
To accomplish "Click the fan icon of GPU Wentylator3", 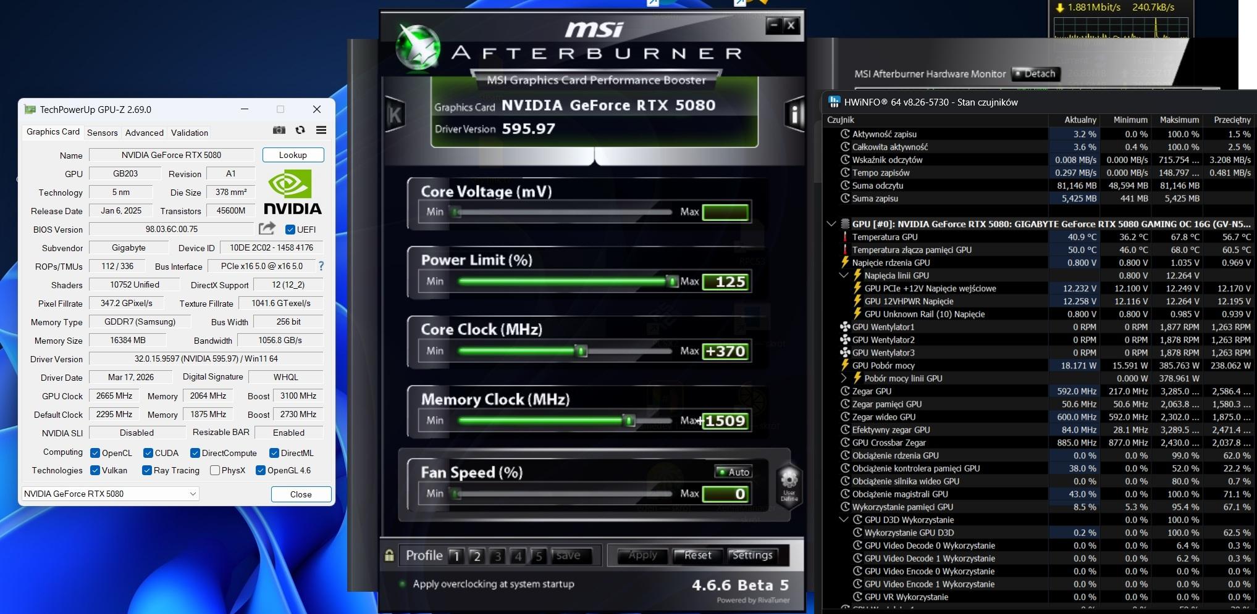I will pos(845,353).
